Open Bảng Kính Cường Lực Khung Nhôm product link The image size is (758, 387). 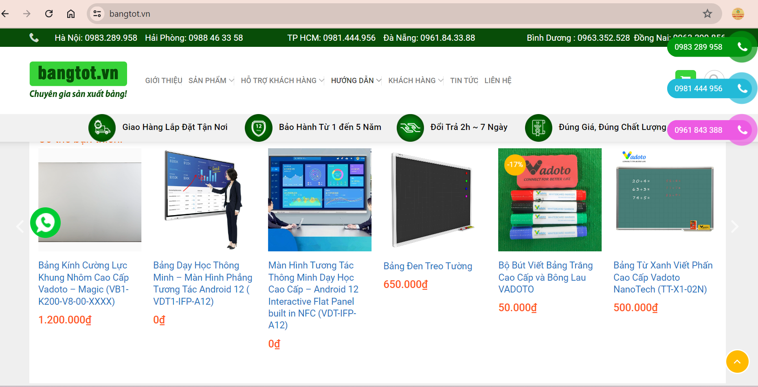pos(83,284)
